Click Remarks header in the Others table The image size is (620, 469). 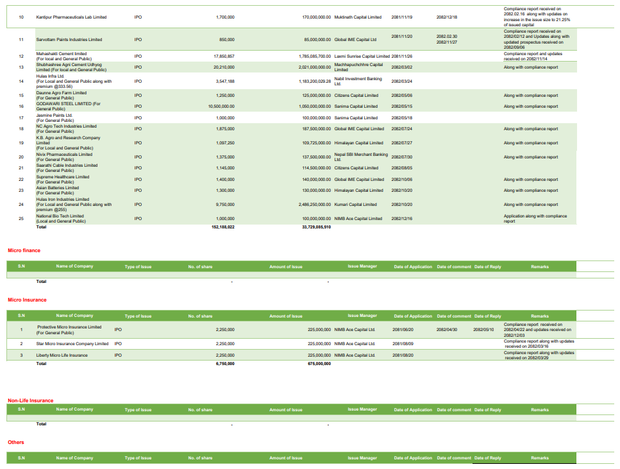click(x=539, y=458)
